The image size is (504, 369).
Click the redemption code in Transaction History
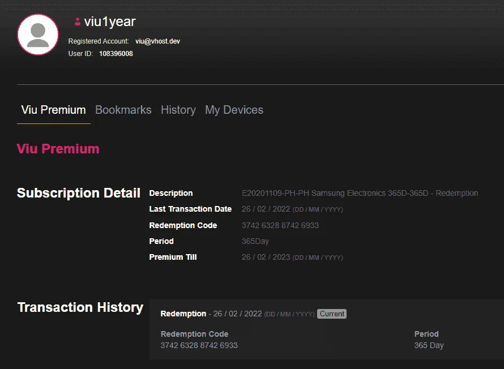[x=199, y=345]
